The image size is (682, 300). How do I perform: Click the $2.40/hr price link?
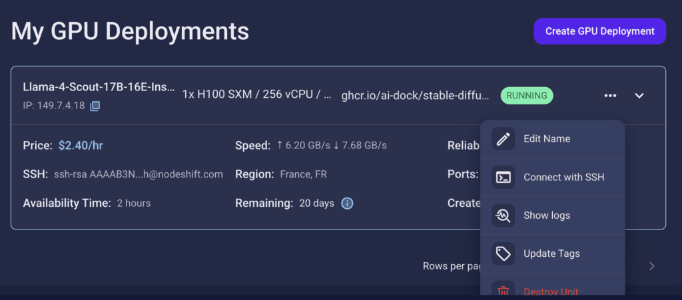click(x=81, y=146)
